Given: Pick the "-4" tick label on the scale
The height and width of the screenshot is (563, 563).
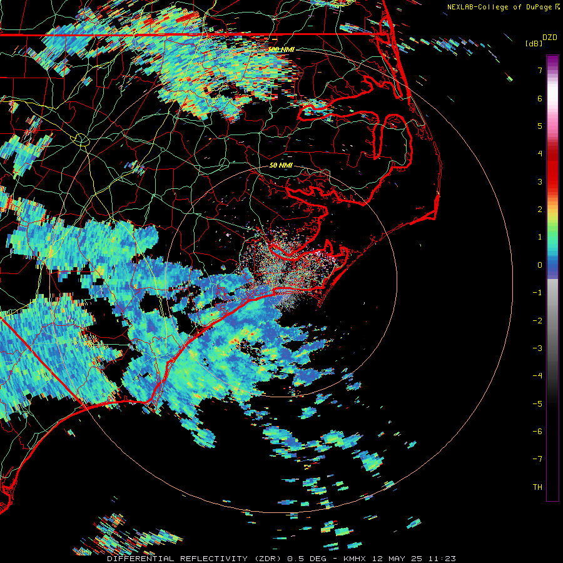Looking at the screenshot, I should (537, 376).
